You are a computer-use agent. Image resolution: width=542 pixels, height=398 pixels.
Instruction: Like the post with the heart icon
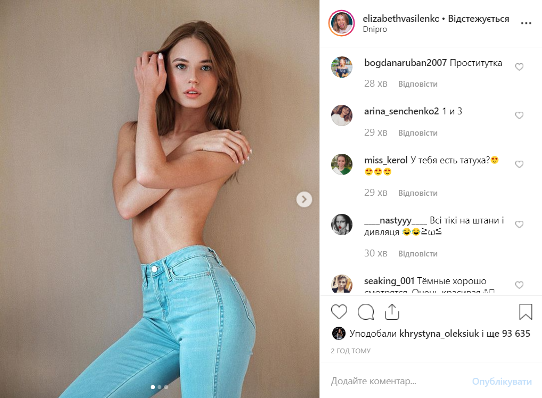(x=339, y=312)
